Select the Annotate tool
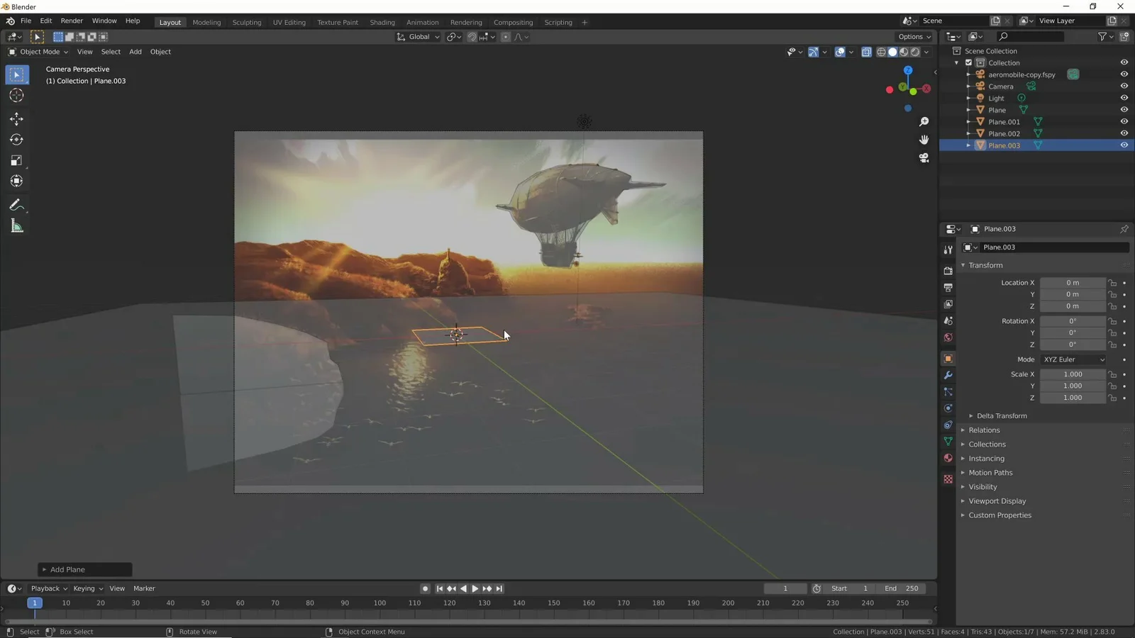 click(x=16, y=205)
